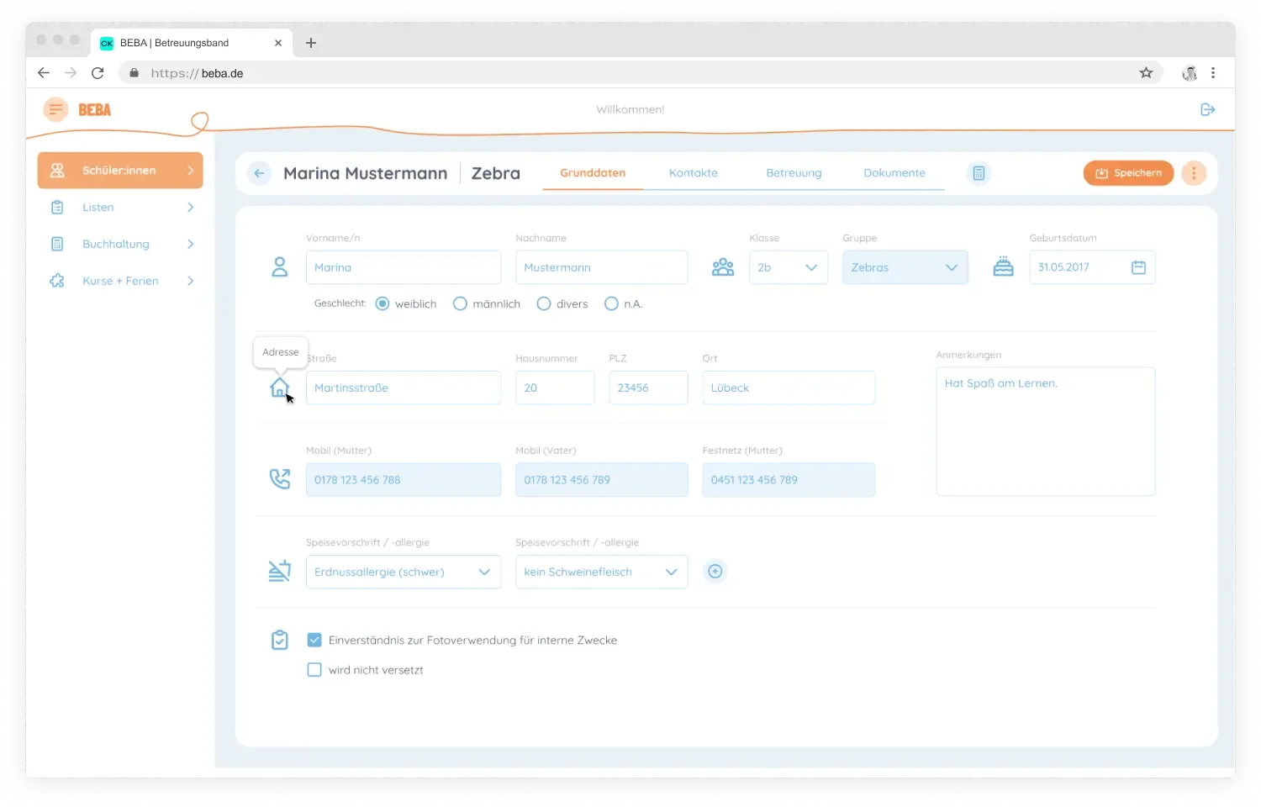
Task: Select the n.A. gender option
Action: coord(611,303)
